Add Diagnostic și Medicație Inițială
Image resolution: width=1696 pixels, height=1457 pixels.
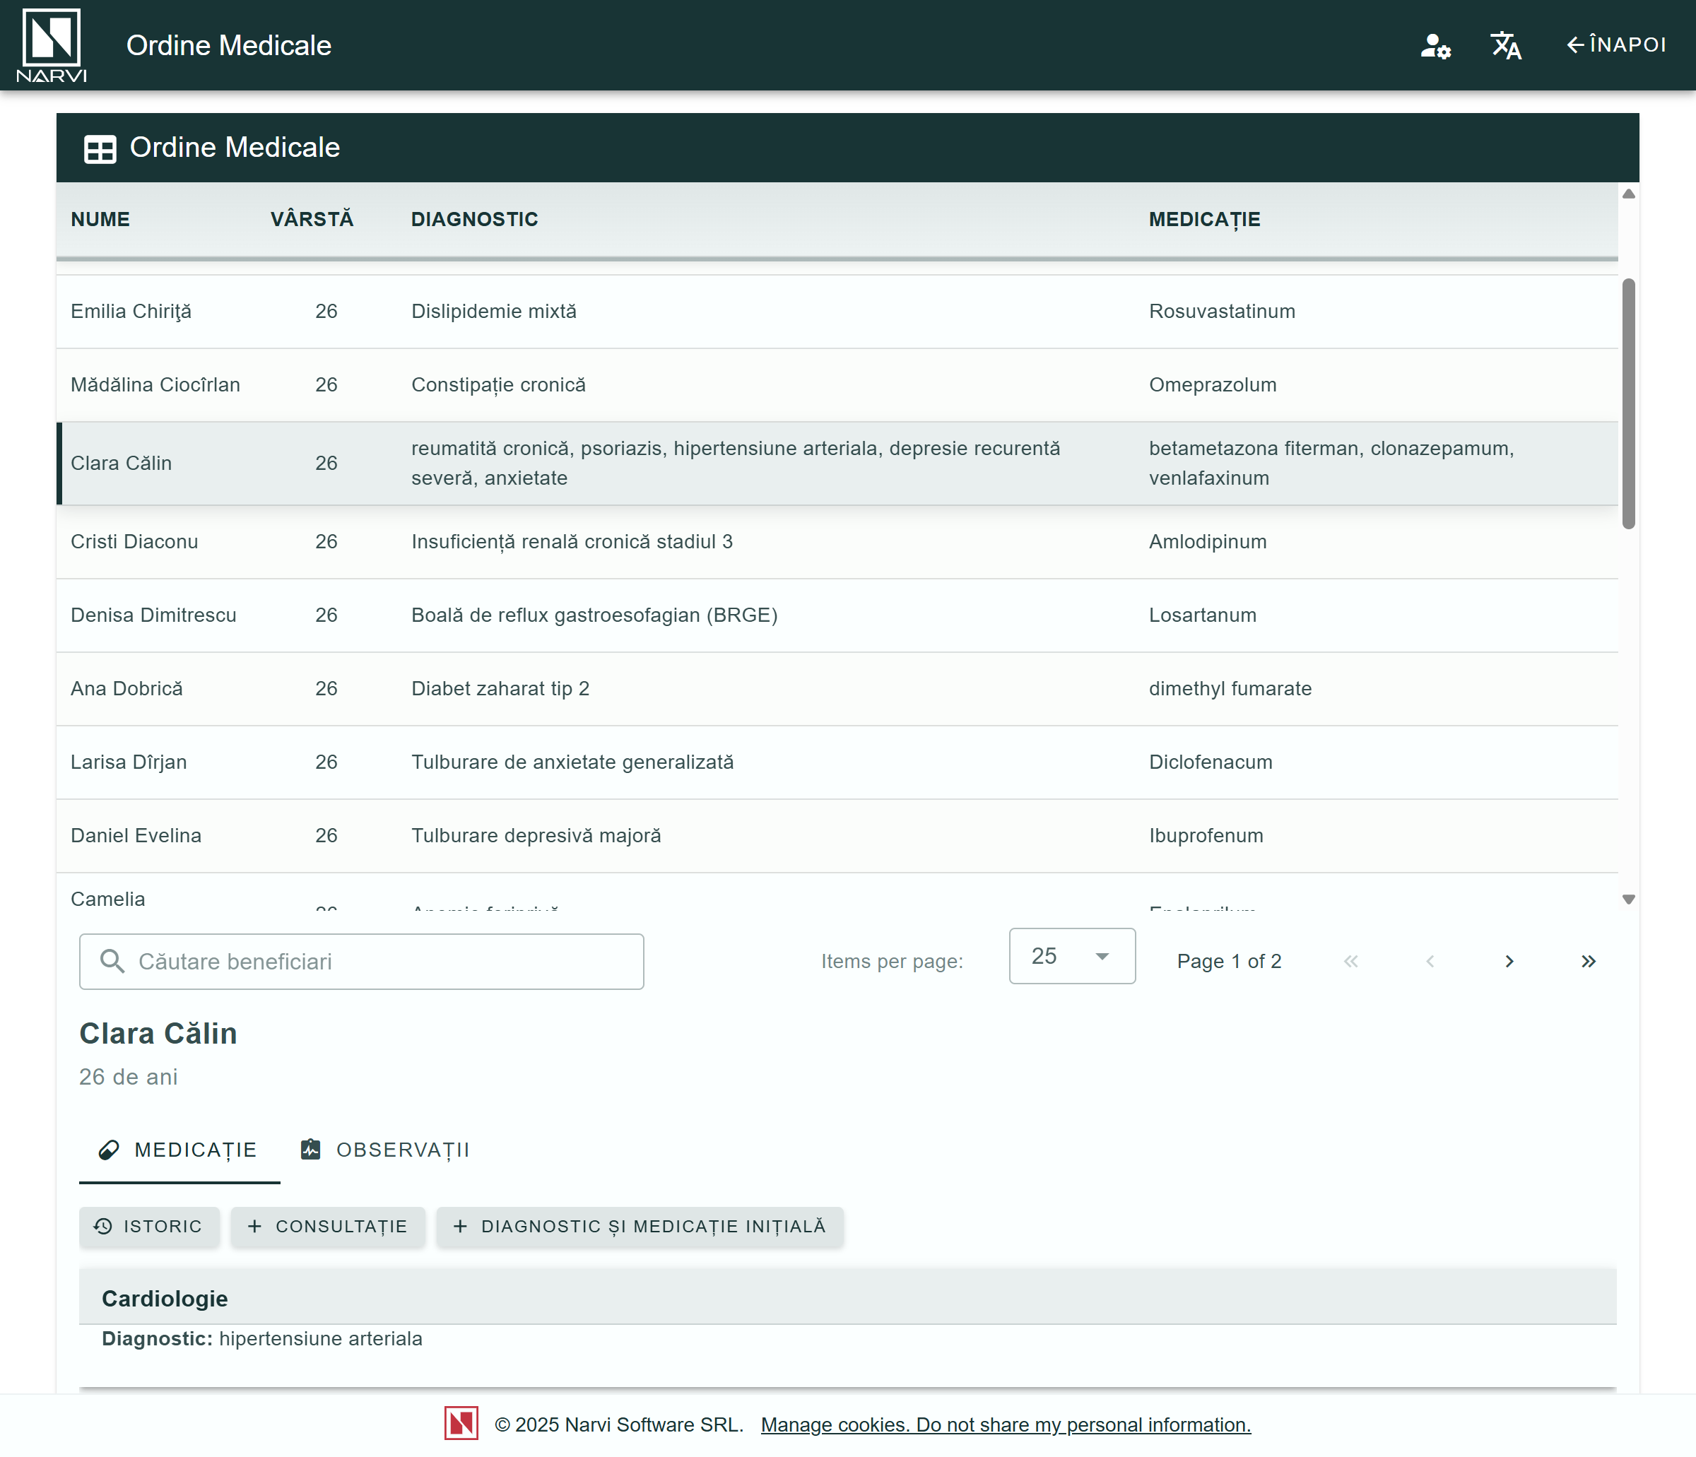click(x=640, y=1226)
